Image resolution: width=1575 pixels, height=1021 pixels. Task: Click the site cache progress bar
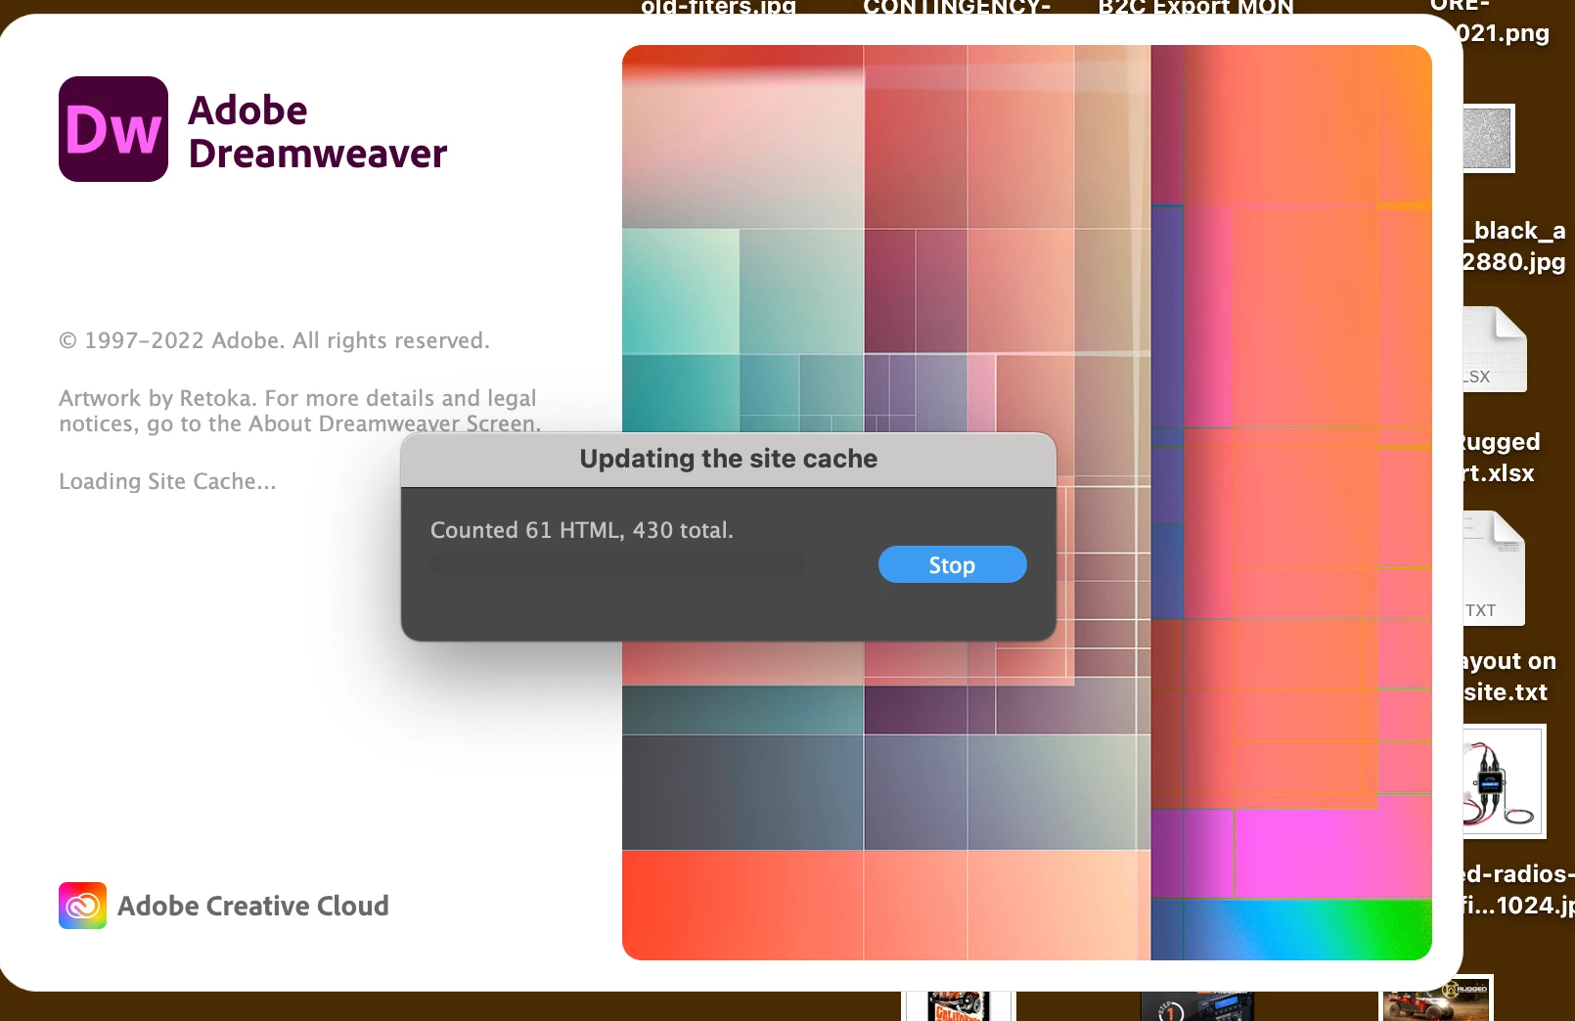(617, 564)
